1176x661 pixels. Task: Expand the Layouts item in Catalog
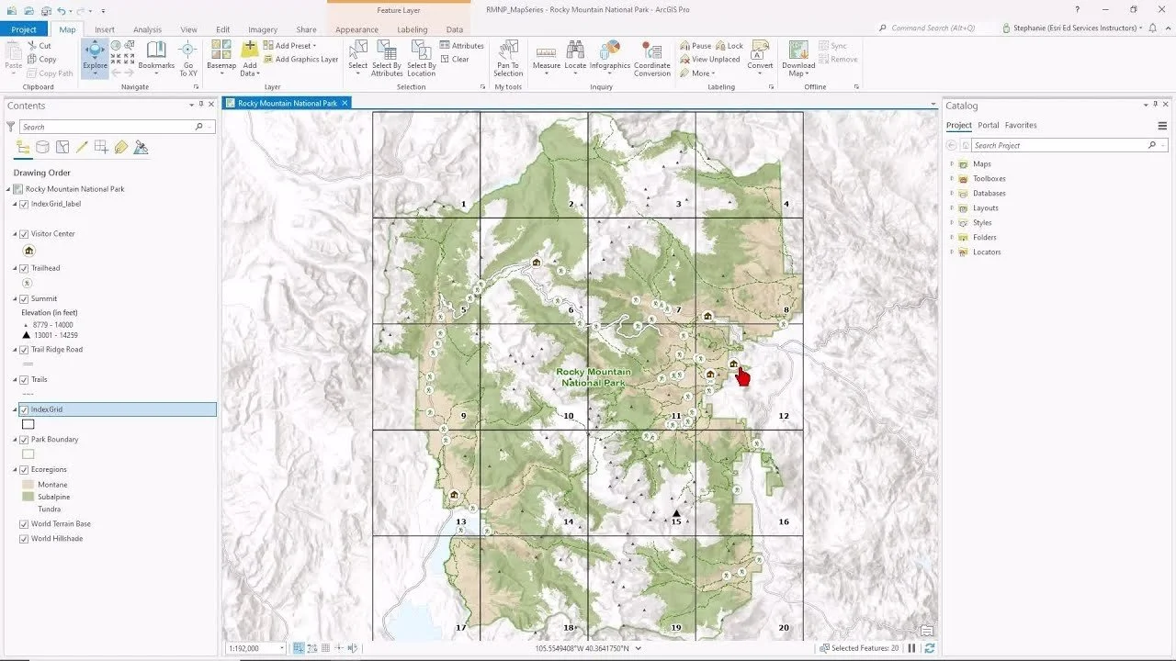(953, 207)
